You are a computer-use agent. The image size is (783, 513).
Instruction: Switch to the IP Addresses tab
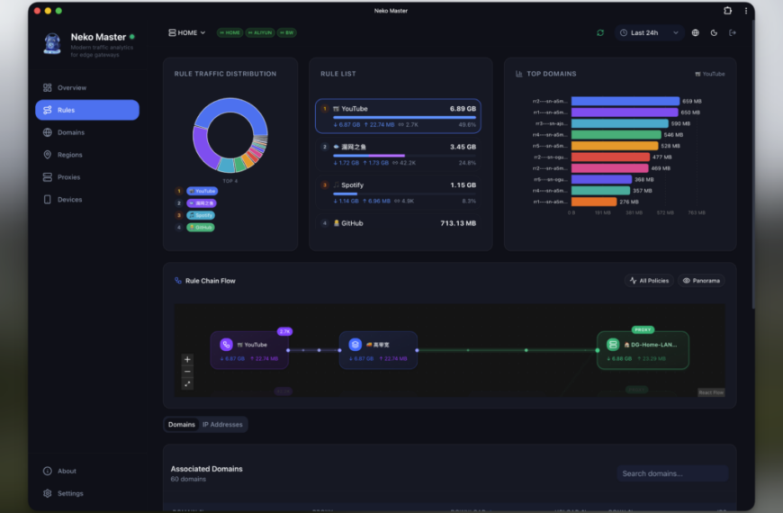pos(222,425)
